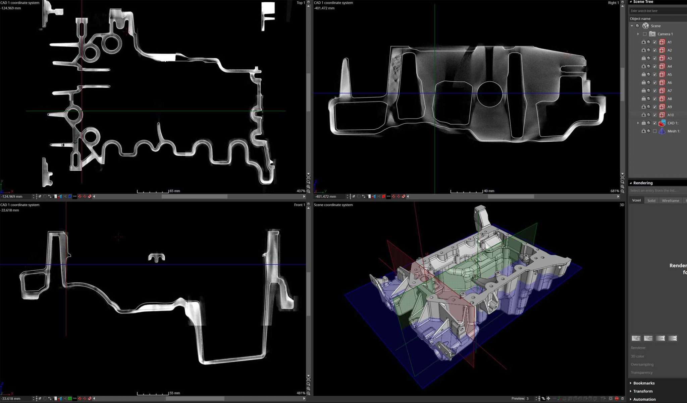Click right arrow of Top 1 slice slider
This screenshot has width=687, height=403.
click(x=304, y=196)
